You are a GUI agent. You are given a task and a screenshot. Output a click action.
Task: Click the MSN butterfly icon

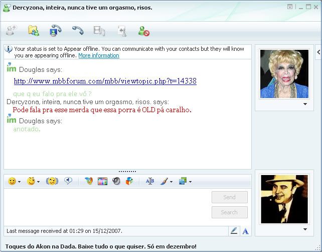click(89, 181)
